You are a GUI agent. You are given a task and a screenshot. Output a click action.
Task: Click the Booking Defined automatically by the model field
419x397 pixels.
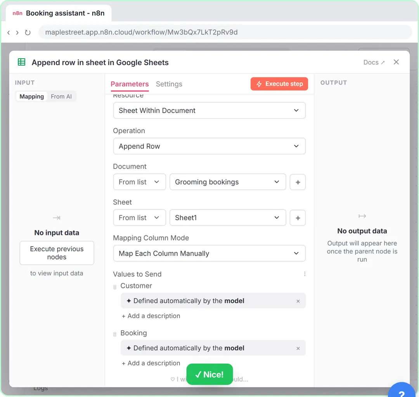[213, 348]
